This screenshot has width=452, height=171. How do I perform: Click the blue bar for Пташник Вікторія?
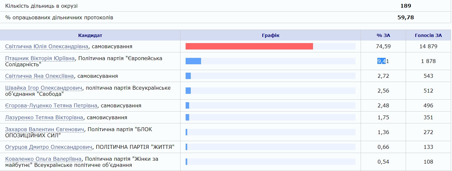click(193, 61)
